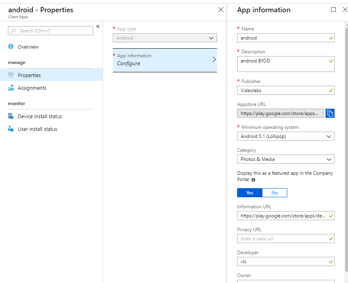The image size is (348, 283).
Task: Go to Device install status page
Action: [39, 117]
